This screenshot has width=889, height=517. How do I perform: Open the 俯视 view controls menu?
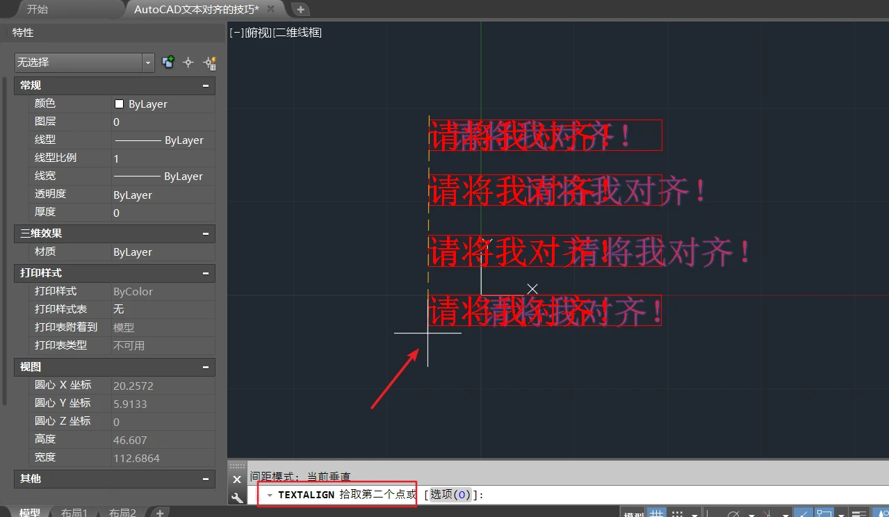259,32
